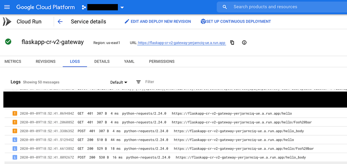This screenshot has height=164, width=347.
Task: Open the project selector dropdown arrow
Action: (122, 8)
